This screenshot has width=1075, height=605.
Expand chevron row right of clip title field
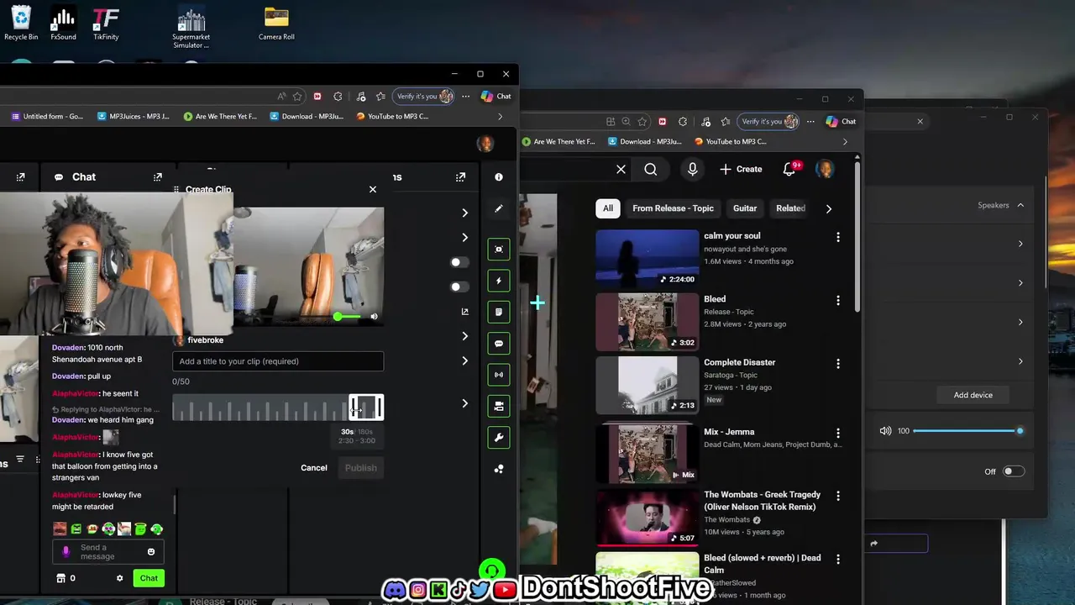pos(464,360)
